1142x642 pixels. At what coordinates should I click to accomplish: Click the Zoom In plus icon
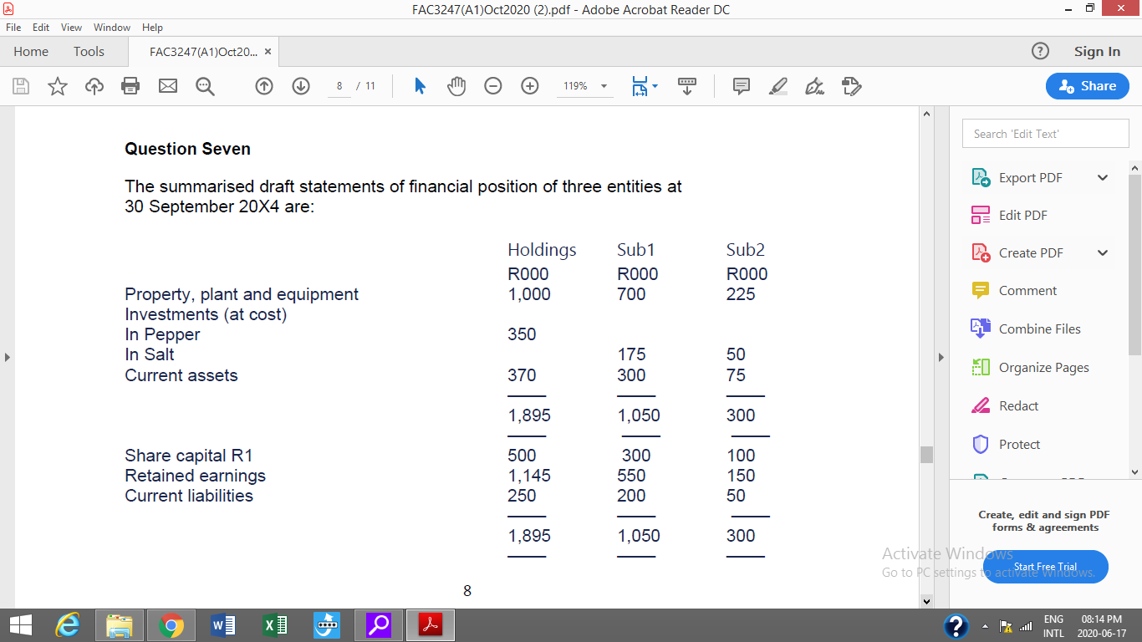(x=529, y=86)
